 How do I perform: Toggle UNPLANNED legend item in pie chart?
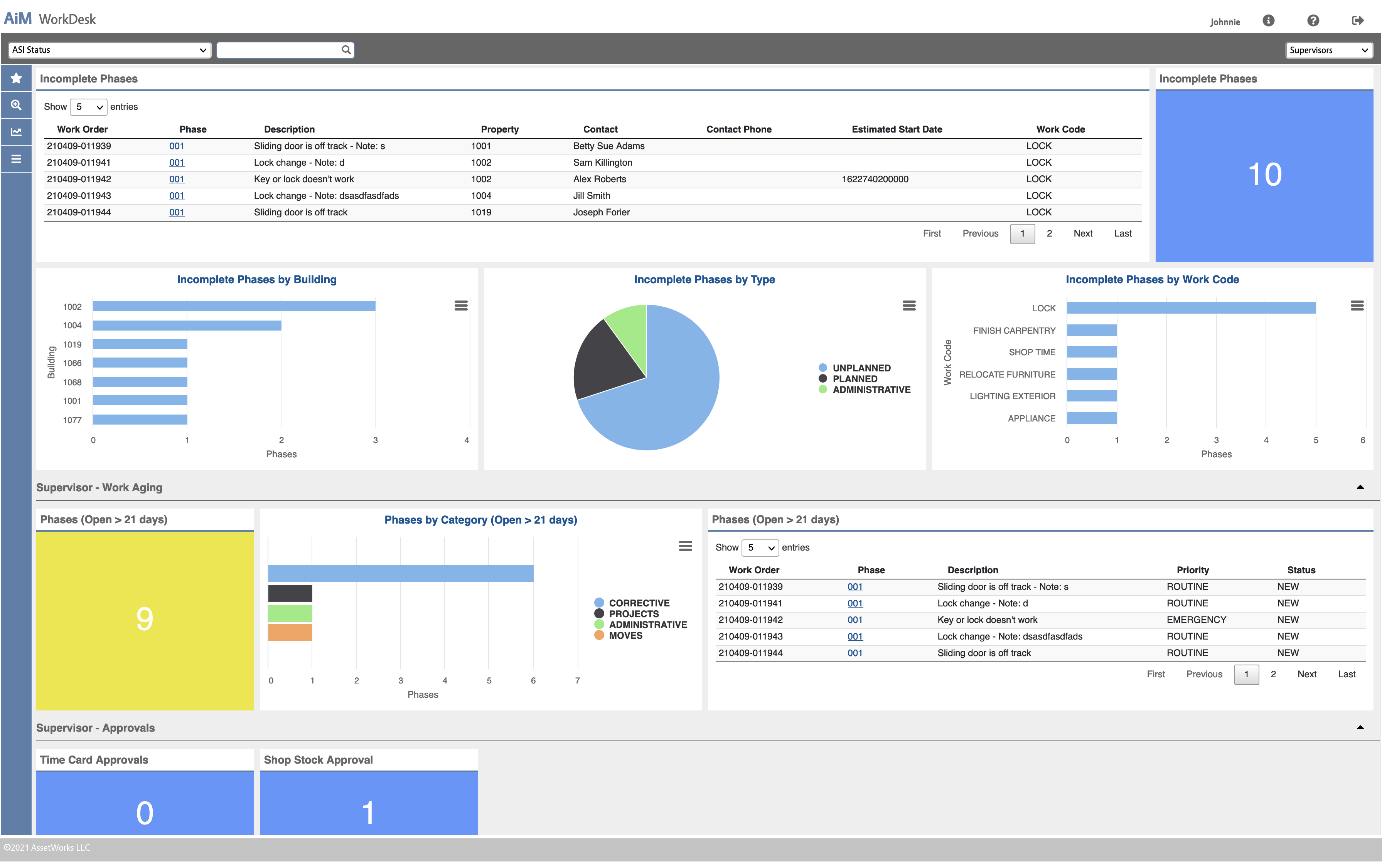854,368
